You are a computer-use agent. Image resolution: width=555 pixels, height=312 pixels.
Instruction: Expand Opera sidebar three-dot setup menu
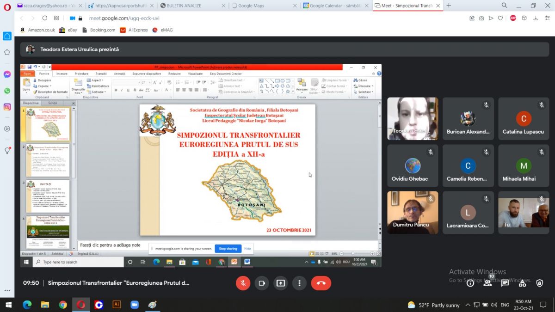pyautogui.click(x=7, y=291)
